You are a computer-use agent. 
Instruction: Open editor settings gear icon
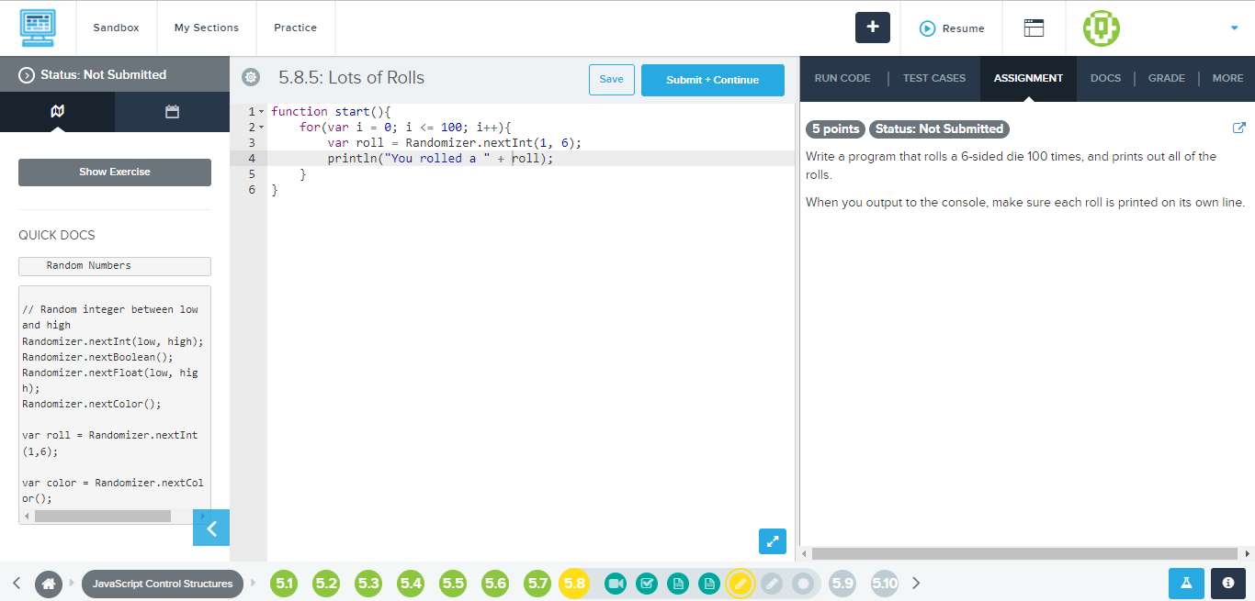pos(251,79)
